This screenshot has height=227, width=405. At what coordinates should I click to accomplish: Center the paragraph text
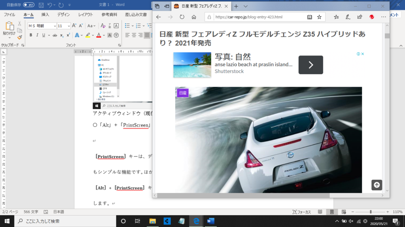click(x=134, y=35)
